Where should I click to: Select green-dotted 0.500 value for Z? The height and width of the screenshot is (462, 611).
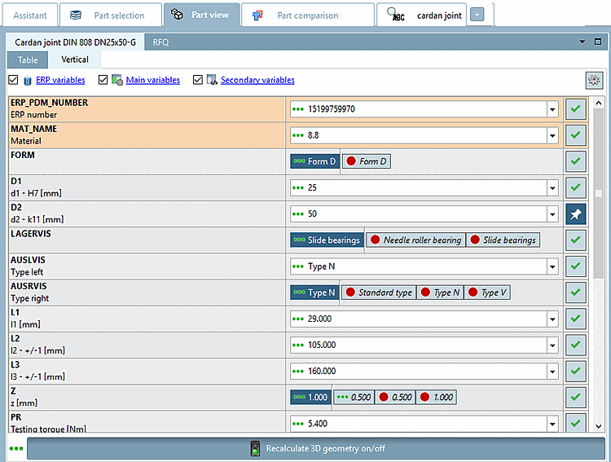click(354, 398)
